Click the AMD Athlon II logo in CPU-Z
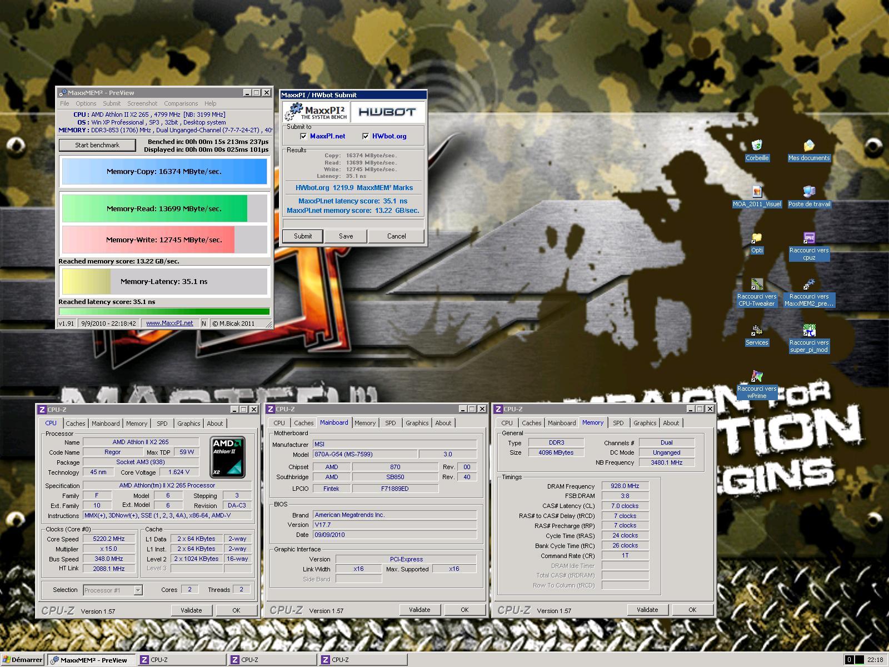The height and width of the screenshot is (667, 889). (x=228, y=457)
